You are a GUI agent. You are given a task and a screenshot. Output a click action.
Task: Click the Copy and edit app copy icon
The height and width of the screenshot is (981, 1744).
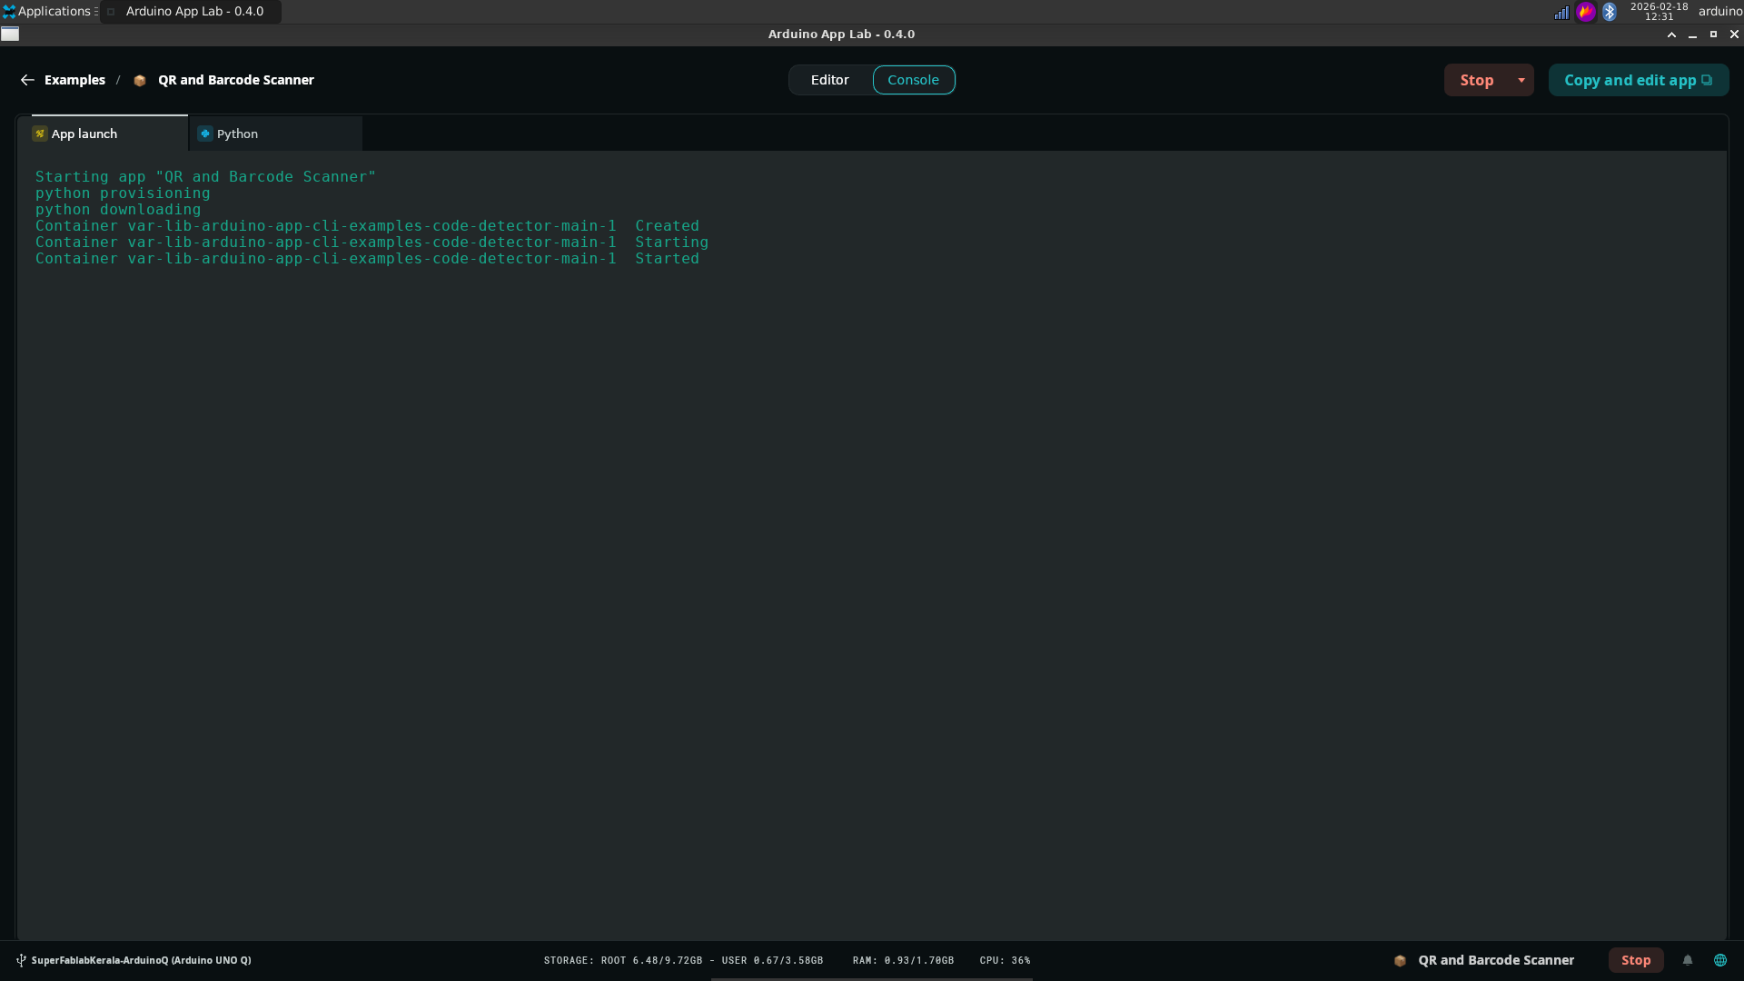(1707, 80)
